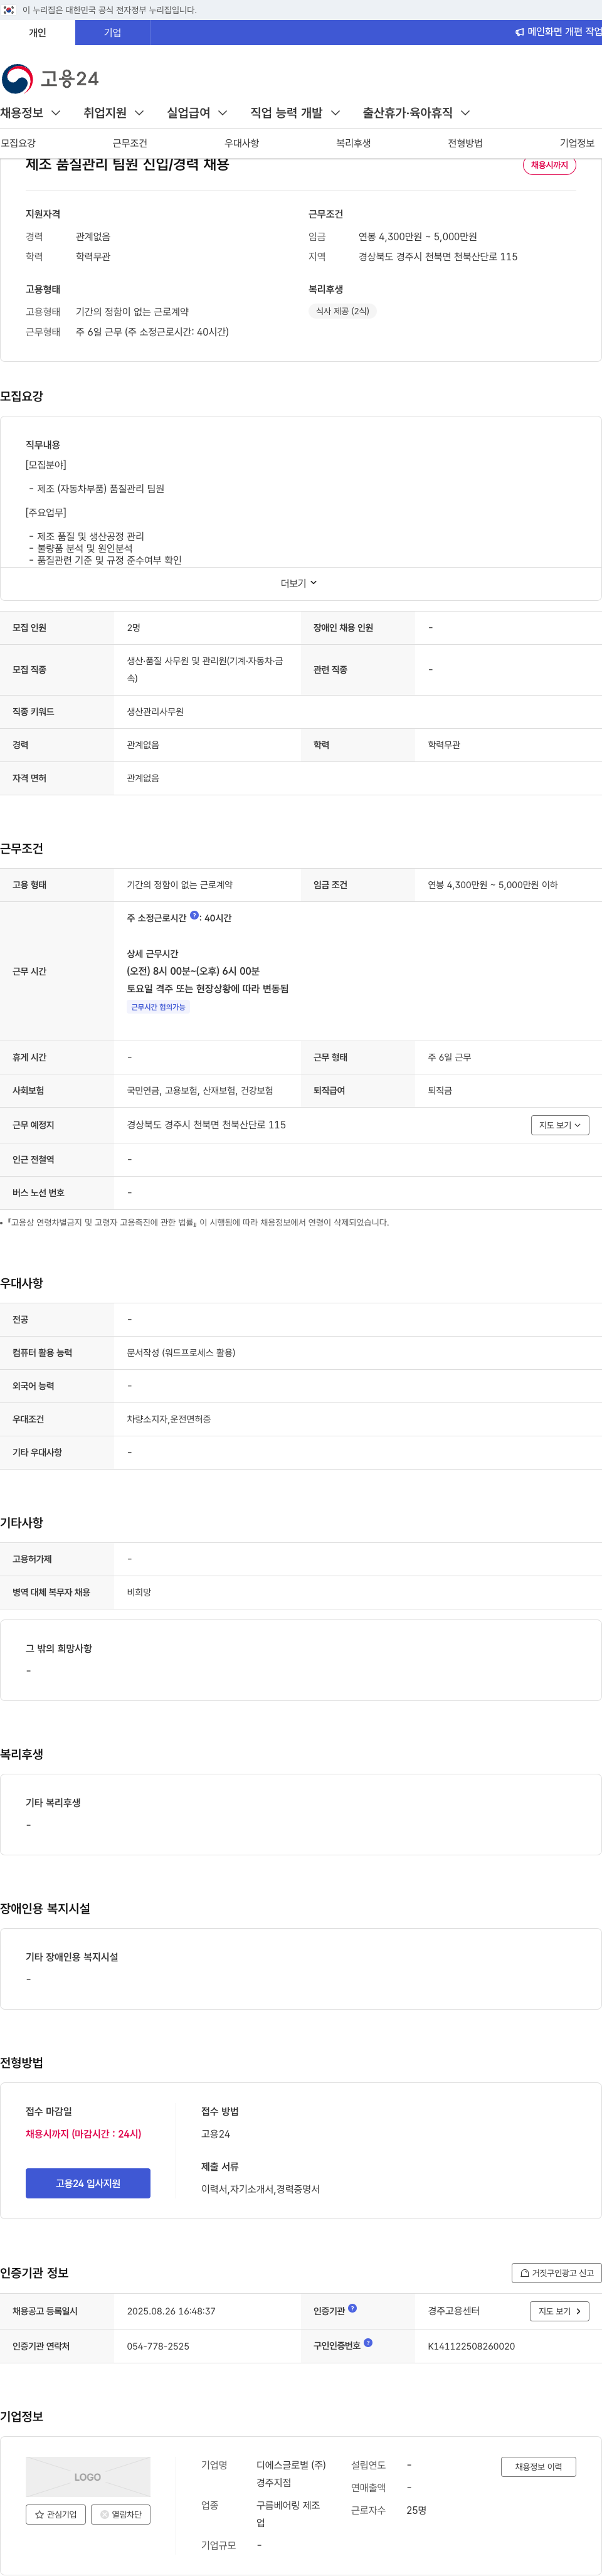Click salary text 연봉 4,300만원 ~ 5,000만원
Viewport: 602px width, 2576px height.
(418, 237)
